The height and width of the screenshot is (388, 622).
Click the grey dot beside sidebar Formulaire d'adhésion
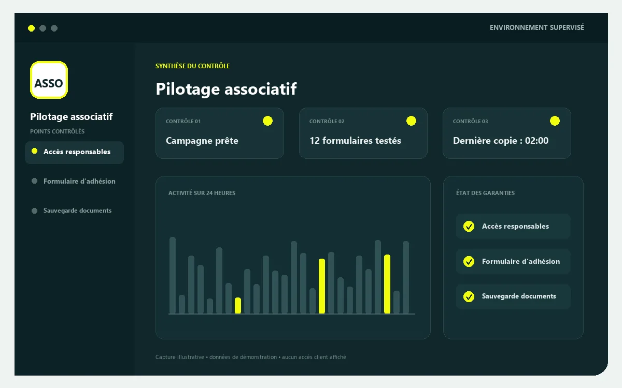tap(34, 181)
